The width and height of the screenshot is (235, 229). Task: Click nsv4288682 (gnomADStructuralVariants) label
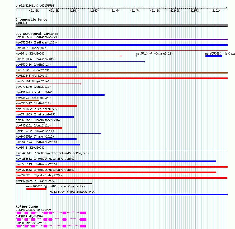coord(45,159)
